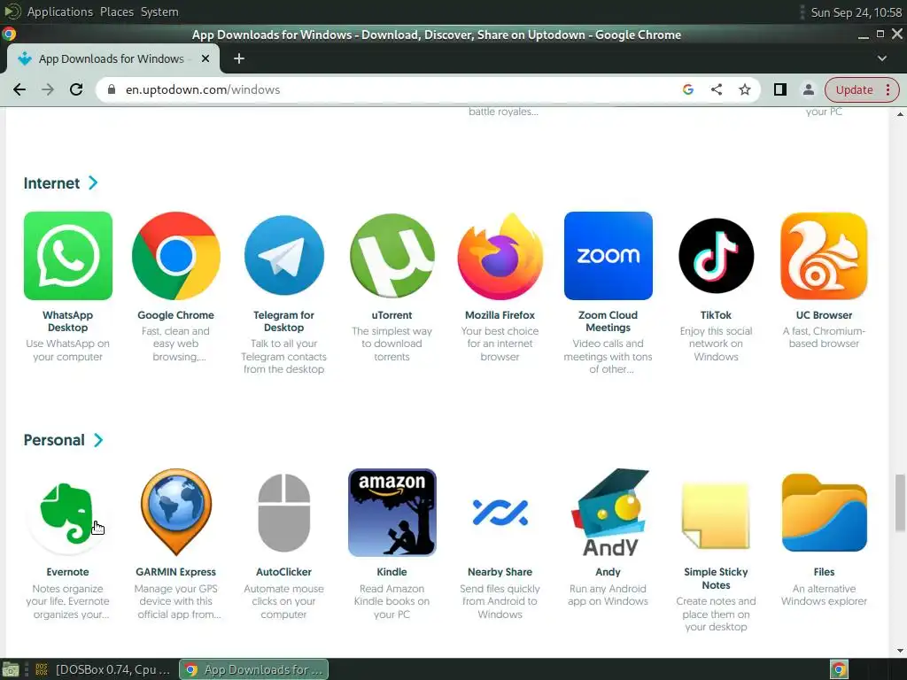Open the Files explorer app icon
Viewport: 907px width, 680px height.
click(x=824, y=513)
